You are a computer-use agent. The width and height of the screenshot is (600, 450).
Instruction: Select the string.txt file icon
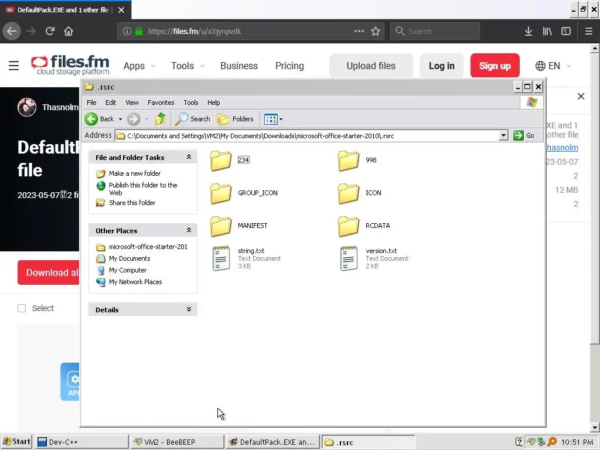coord(221,258)
